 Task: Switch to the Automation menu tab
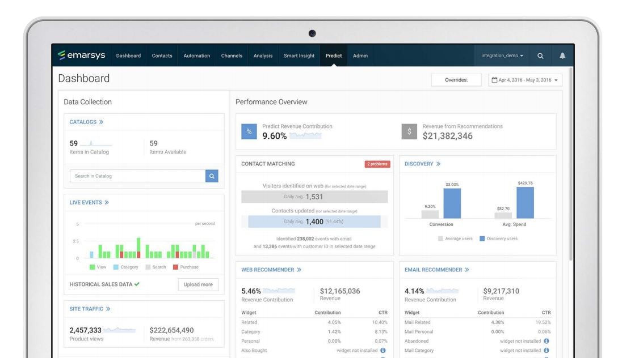point(196,56)
